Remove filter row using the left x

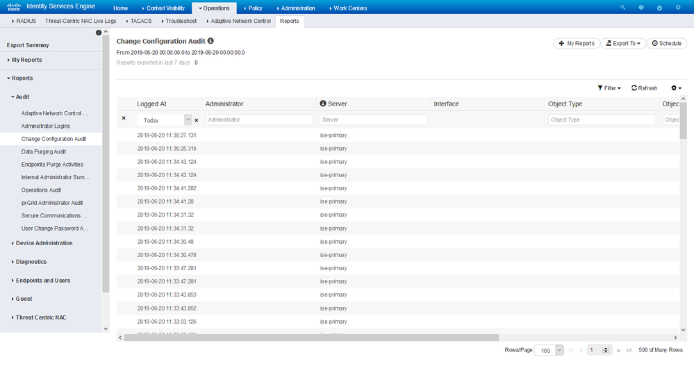[124, 118]
